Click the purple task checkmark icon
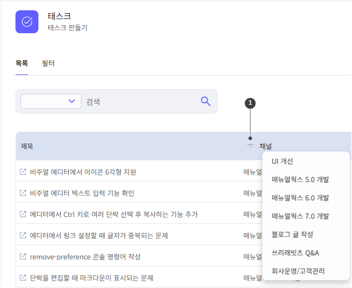 click(x=27, y=22)
